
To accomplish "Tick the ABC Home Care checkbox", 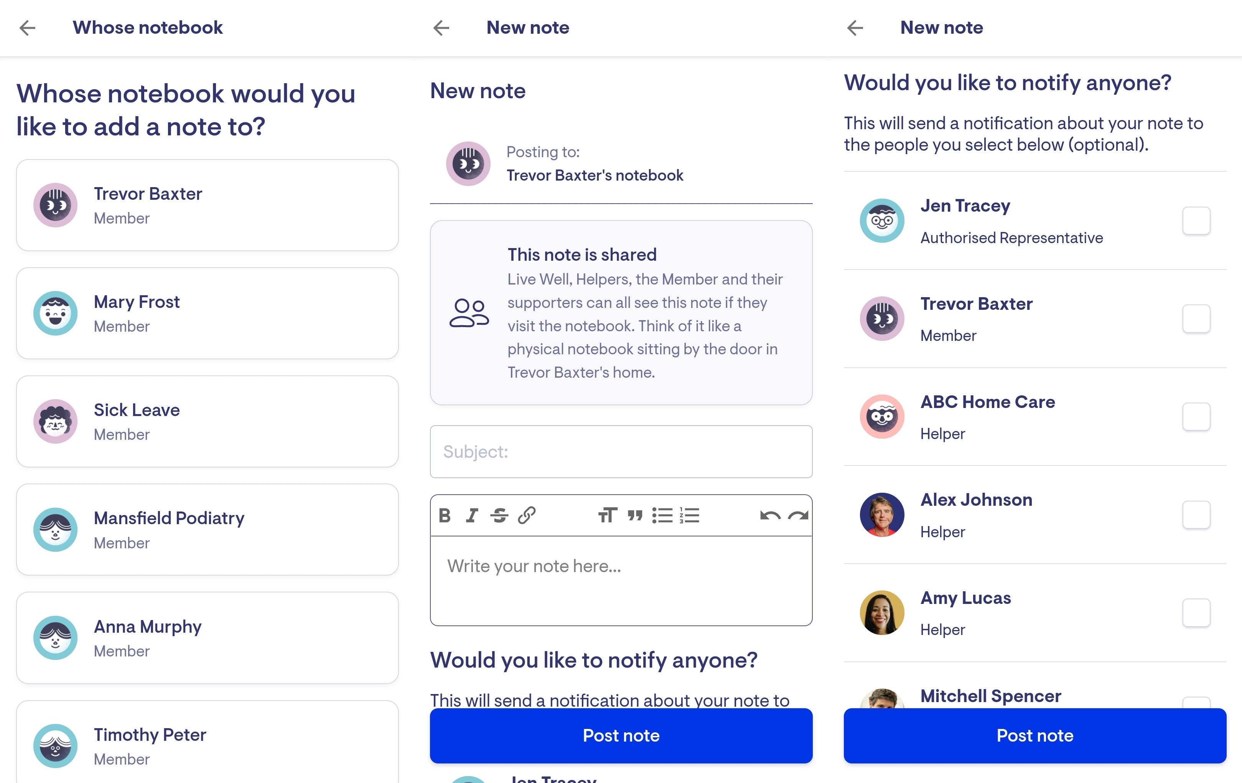I will coord(1196,416).
